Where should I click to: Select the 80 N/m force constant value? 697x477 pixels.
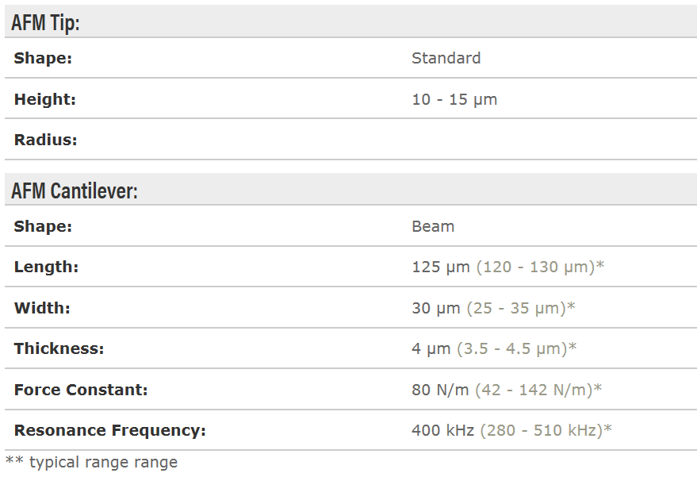(441, 390)
